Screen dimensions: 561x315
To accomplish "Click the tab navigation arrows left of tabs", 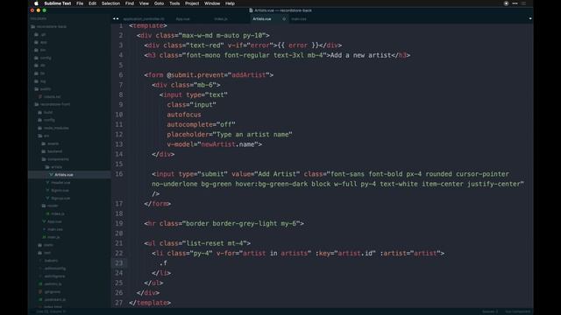I will coord(116,18).
